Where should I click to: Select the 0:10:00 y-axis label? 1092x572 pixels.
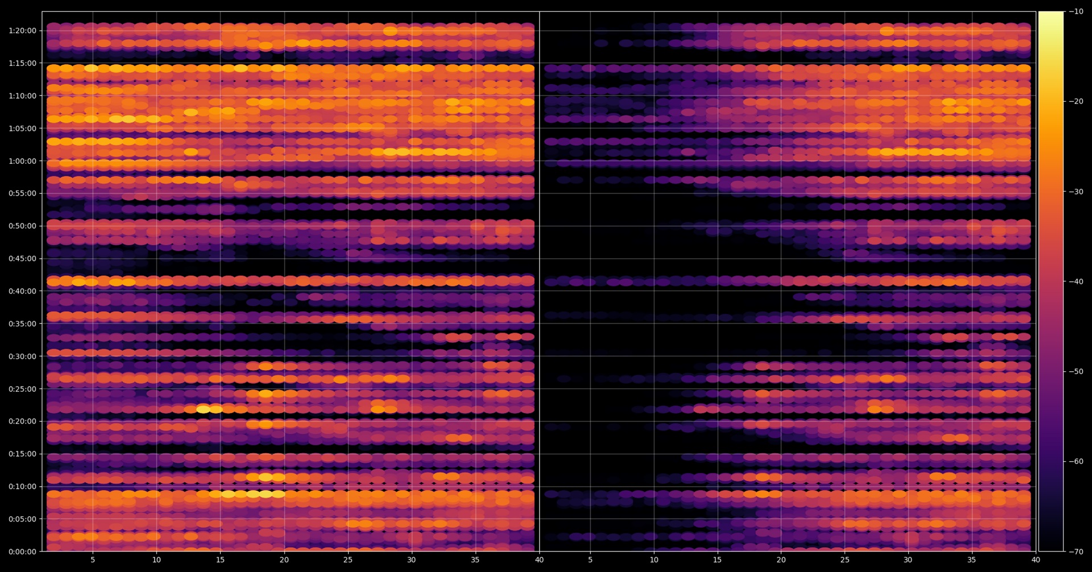pyautogui.click(x=22, y=487)
